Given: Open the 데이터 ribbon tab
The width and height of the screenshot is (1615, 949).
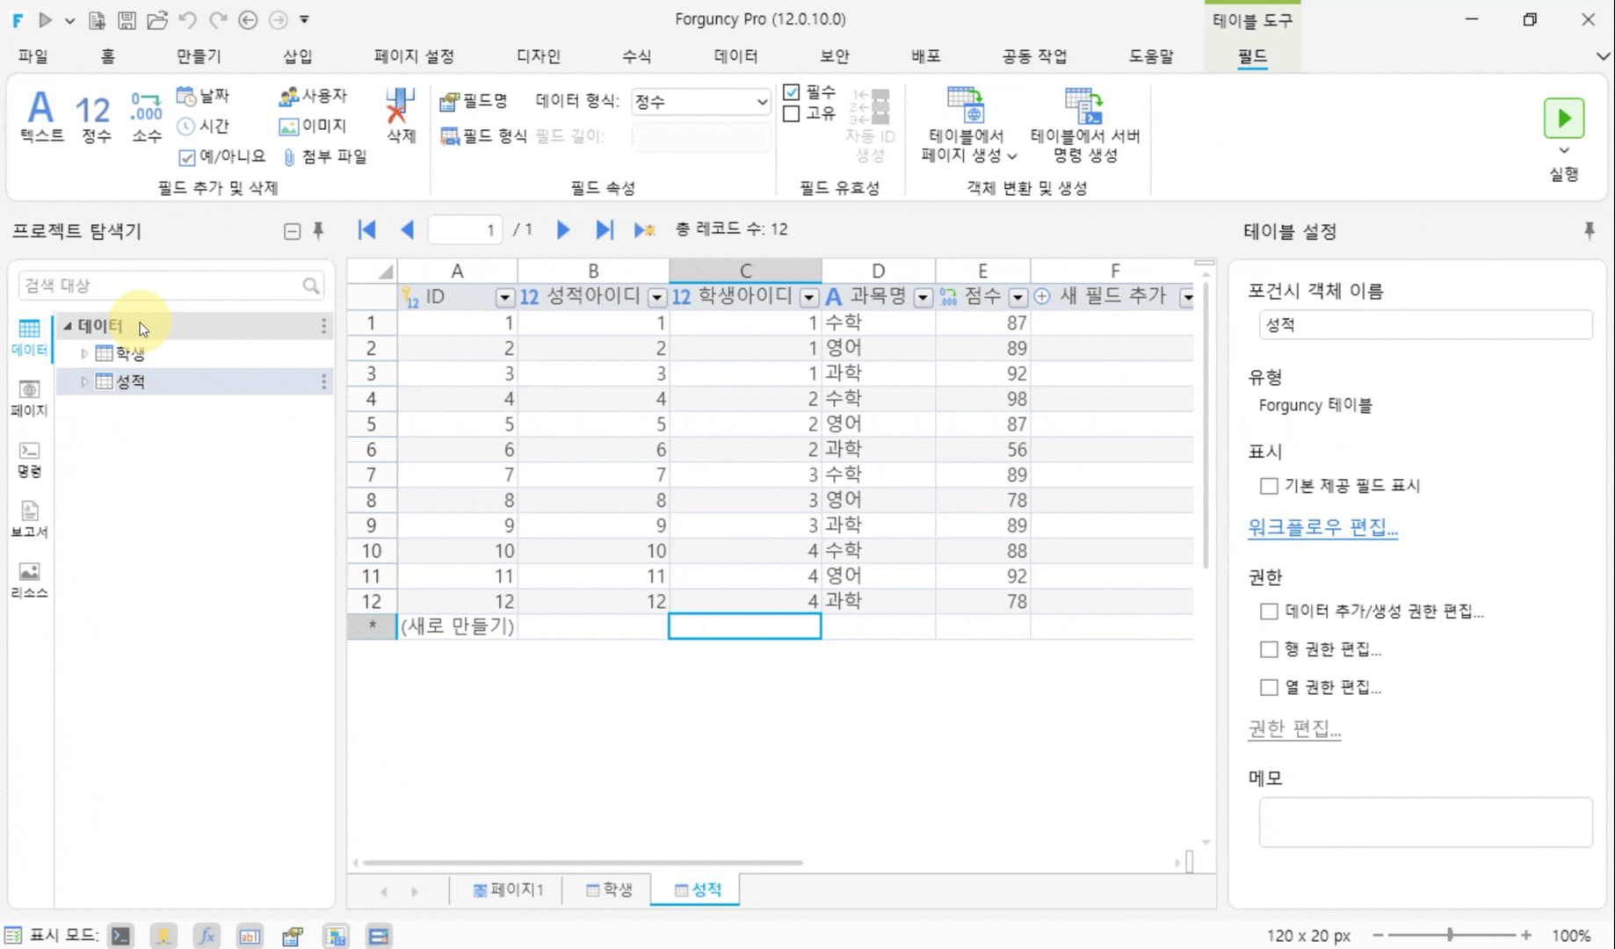Looking at the screenshot, I should [735, 56].
